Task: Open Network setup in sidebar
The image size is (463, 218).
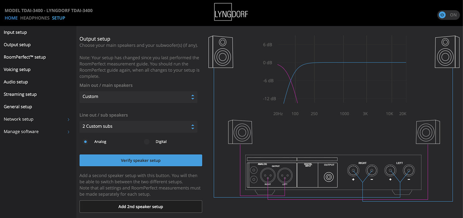Action: 18,119
